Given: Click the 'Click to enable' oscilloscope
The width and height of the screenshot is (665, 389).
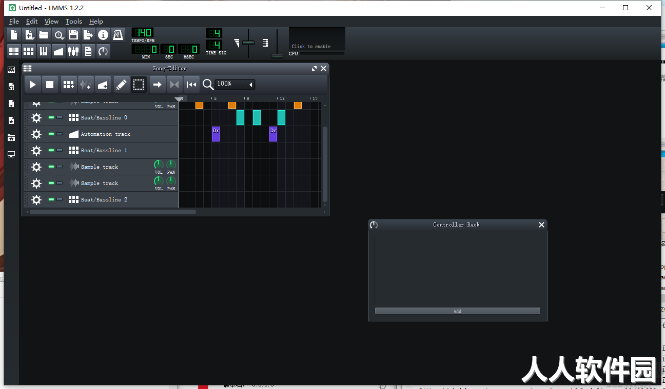Looking at the screenshot, I should (x=317, y=39).
